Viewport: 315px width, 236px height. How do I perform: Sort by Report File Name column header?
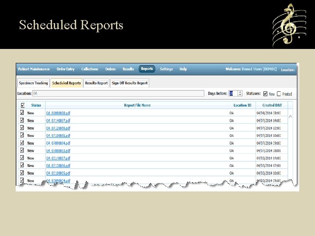(137, 105)
